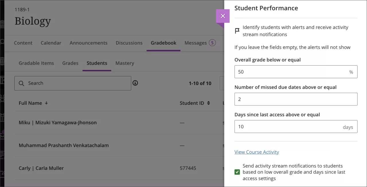Viewport: 367px width, 187px height.
Task: Click the info icon beside the search box
Action: (x=135, y=83)
